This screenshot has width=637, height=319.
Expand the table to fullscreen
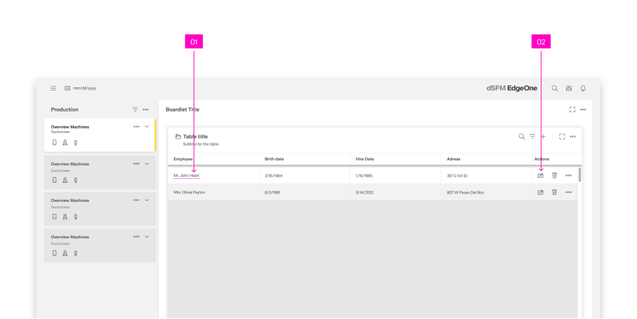point(562,136)
